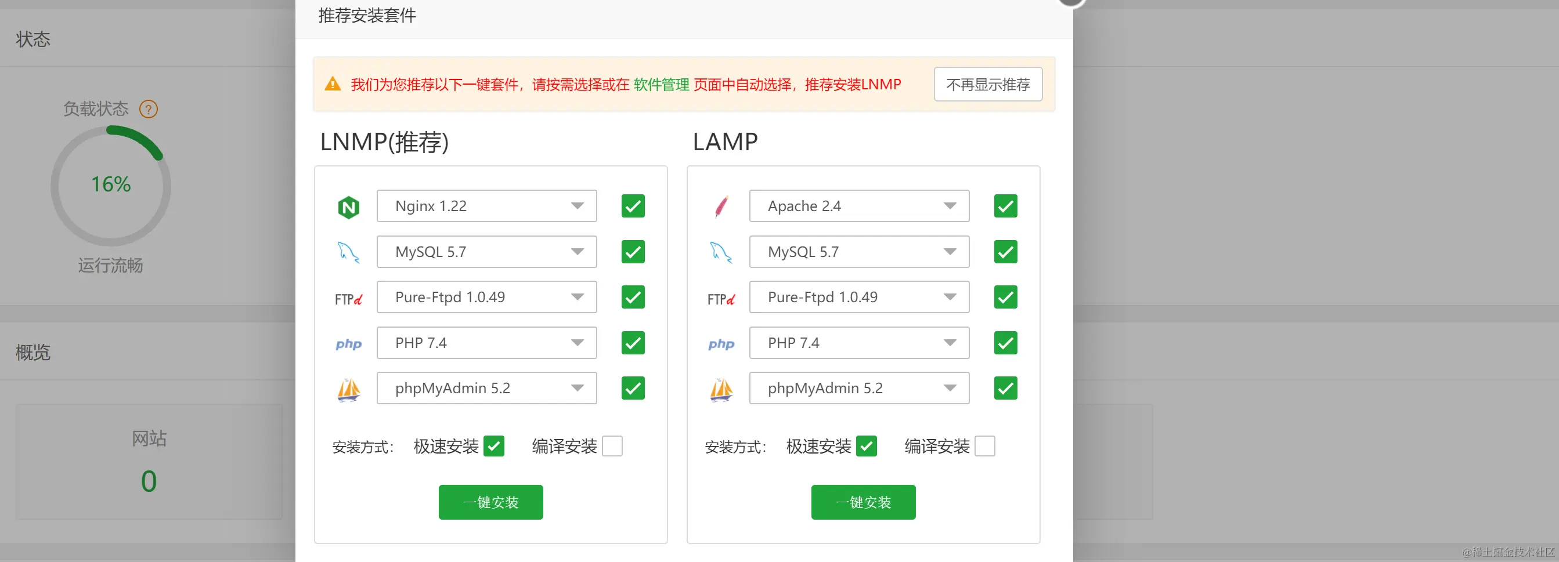
Task: Enable 编译安装 checkbox under LAMP
Action: click(986, 447)
